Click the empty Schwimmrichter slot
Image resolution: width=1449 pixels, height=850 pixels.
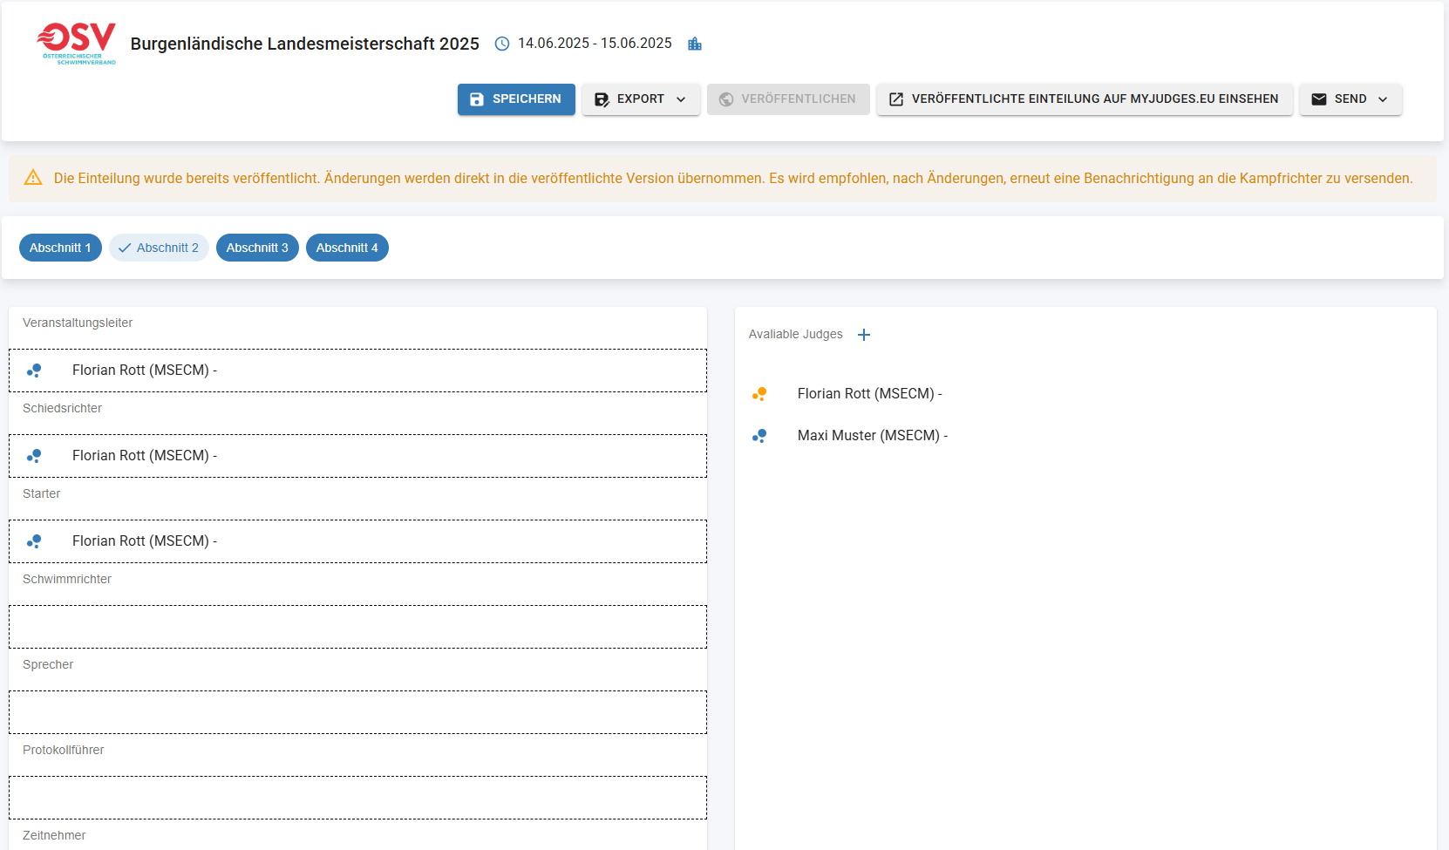(357, 627)
